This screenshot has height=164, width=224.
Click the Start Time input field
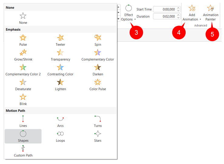(164, 9)
